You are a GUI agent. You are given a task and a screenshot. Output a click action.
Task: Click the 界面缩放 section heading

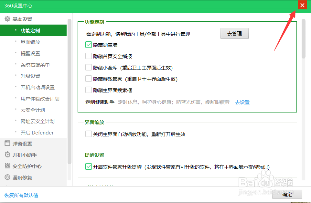coord(94,122)
